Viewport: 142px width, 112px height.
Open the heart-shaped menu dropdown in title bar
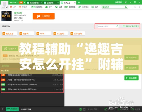tap(126, 2)
